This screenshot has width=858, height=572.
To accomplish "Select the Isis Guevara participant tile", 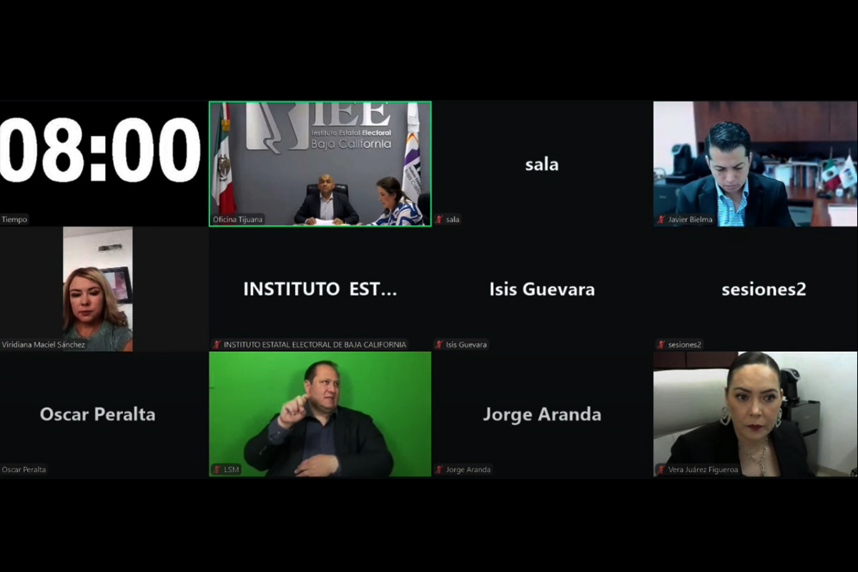I will pyautogui.click(x=542, y=289).
